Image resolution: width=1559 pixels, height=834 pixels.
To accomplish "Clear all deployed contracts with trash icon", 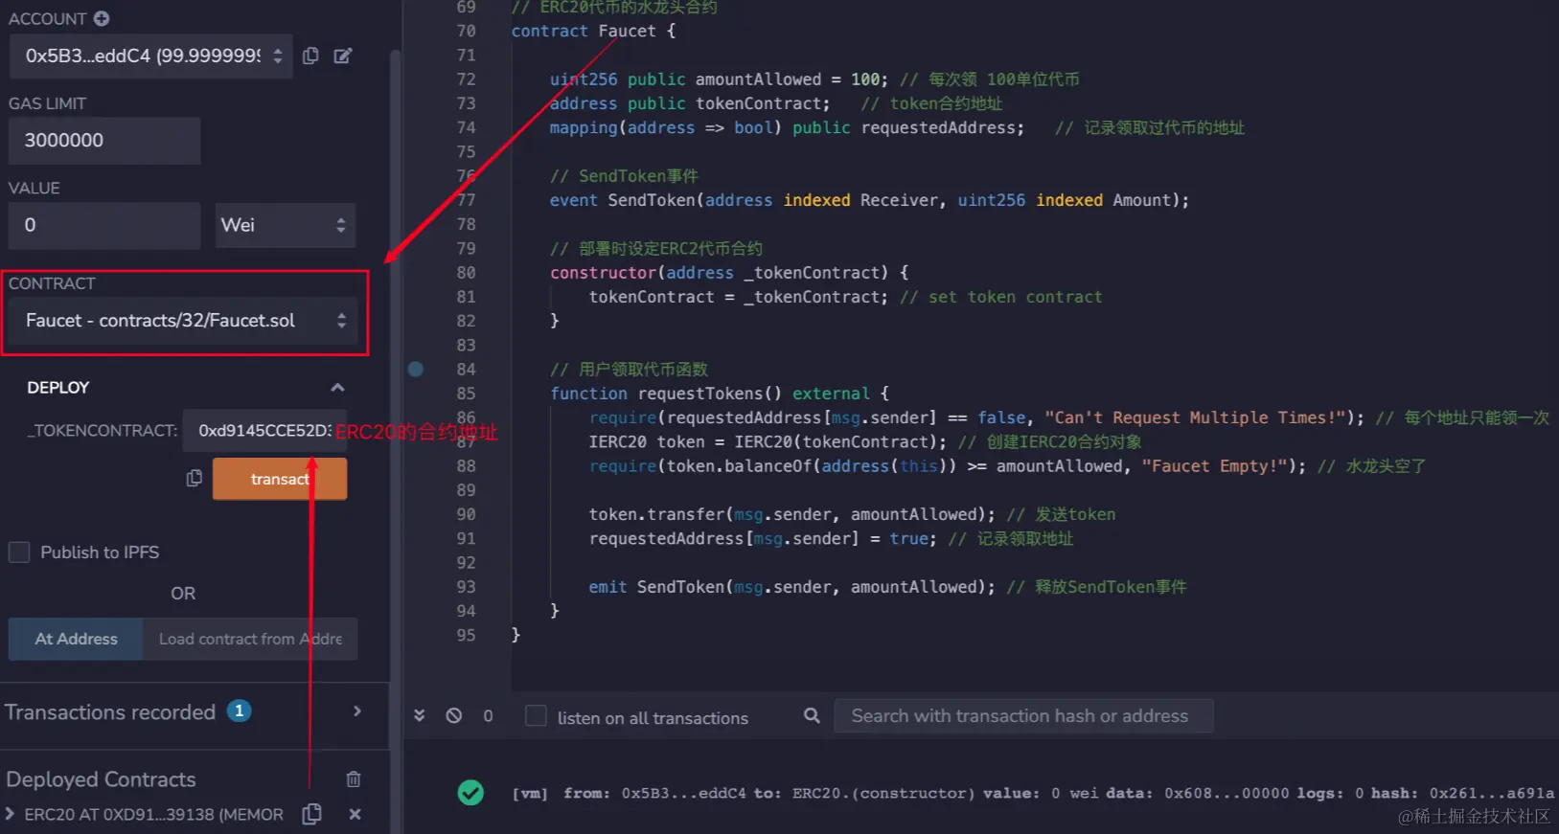I will (354, 779).
